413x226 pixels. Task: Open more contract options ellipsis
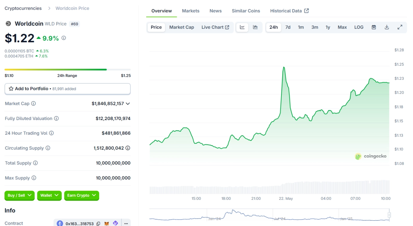pos(126,223)
